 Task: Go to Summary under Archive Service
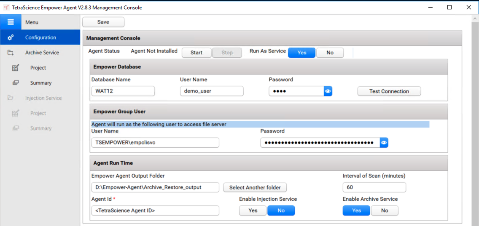click(40, 82)
